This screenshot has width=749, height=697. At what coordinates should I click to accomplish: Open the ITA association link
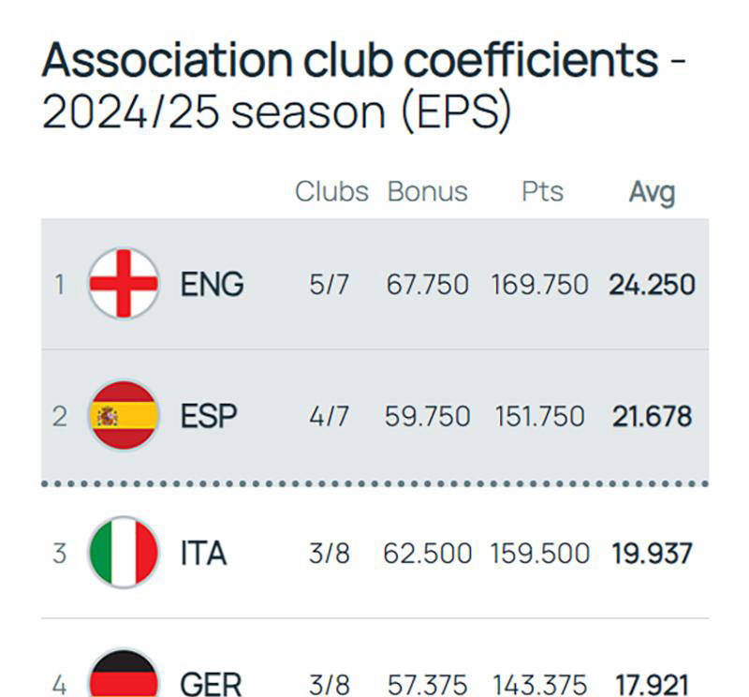[x=203, y=554]
